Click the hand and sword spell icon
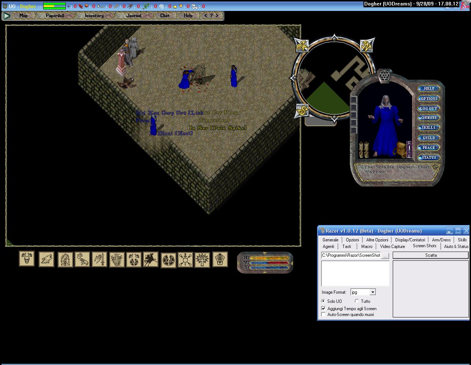This screenshot has width=471, height=365. pyautogui.click(x=99, y=259)
